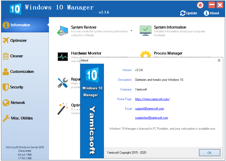Close the About dialog with X

(x=219, y=60)
